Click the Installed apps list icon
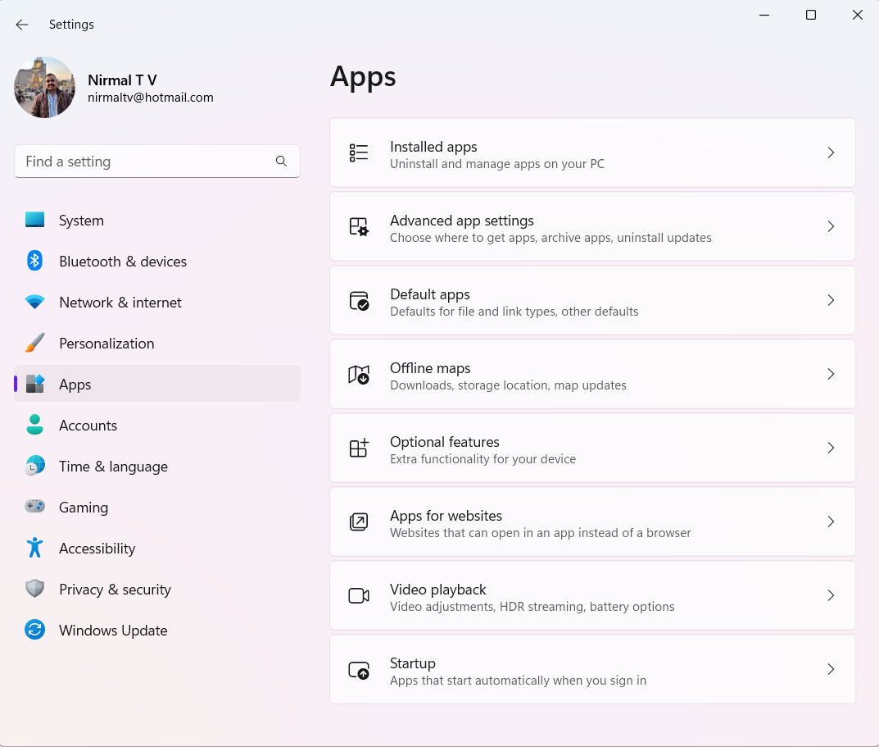 (359, 153)
